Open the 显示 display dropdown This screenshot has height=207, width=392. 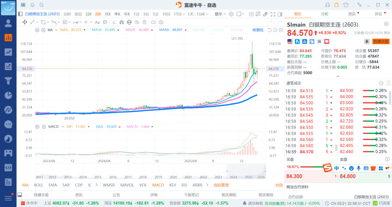220,14
